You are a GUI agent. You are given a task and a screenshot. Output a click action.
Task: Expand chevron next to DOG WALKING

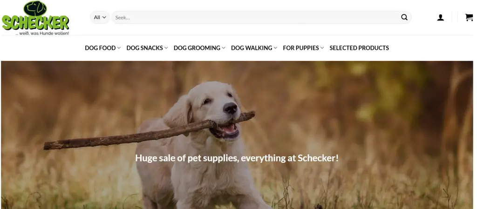275,48
